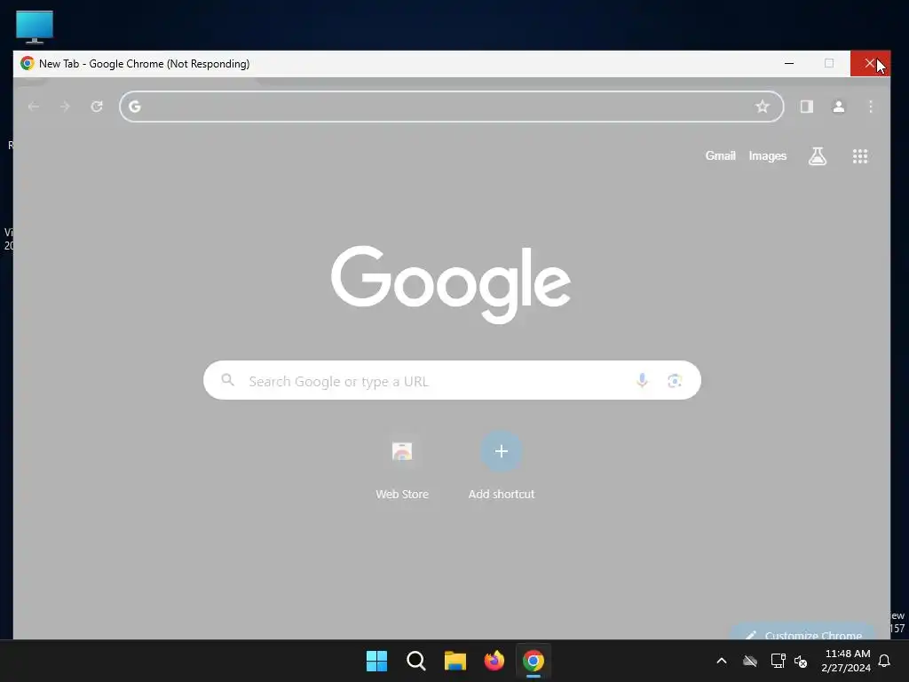909x682 pixels.
Task: Open the profile avatar icon
Action: tap(838, 107)
